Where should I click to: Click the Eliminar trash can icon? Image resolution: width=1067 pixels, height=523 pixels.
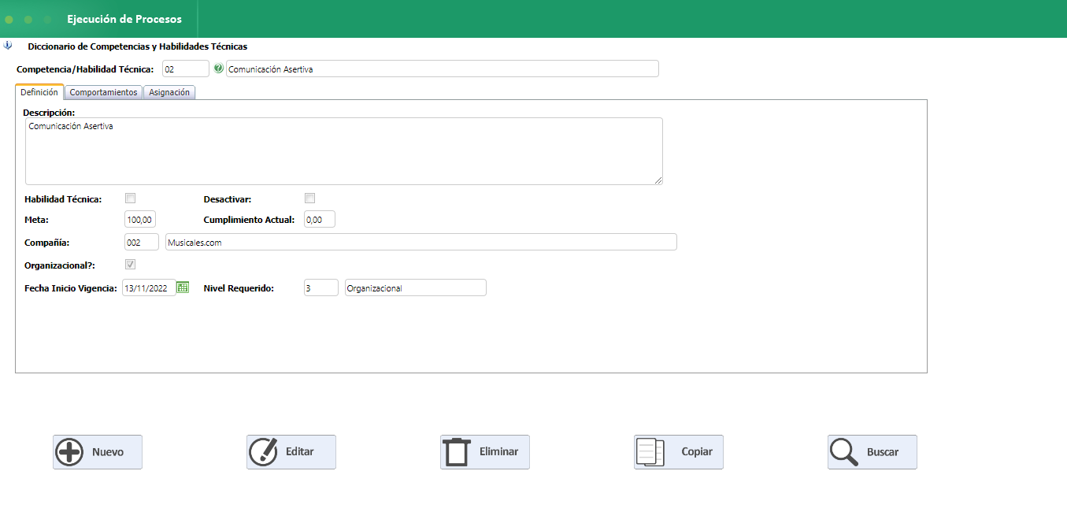click(x=457, y=452)
